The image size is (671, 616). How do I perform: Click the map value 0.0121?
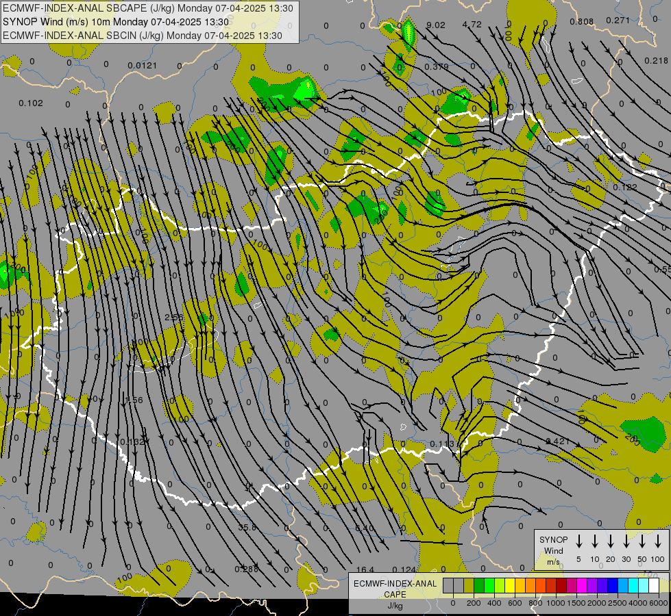point(142,66)
